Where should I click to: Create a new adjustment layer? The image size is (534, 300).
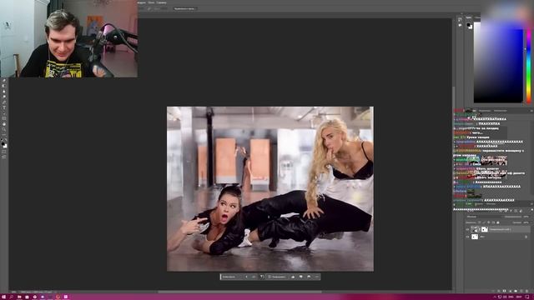point(511,291)
